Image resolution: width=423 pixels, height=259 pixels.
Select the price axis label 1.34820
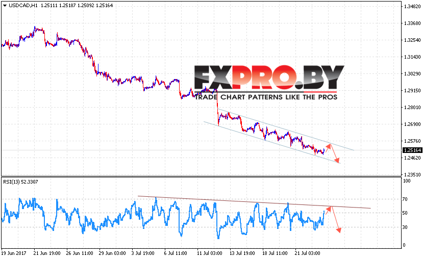(x=412, y=7)
